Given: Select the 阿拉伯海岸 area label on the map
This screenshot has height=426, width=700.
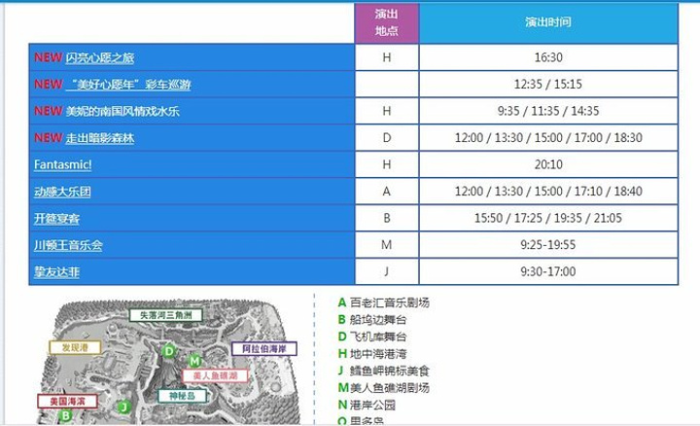Looking at the screenshot, I should (x=263, y=347).
